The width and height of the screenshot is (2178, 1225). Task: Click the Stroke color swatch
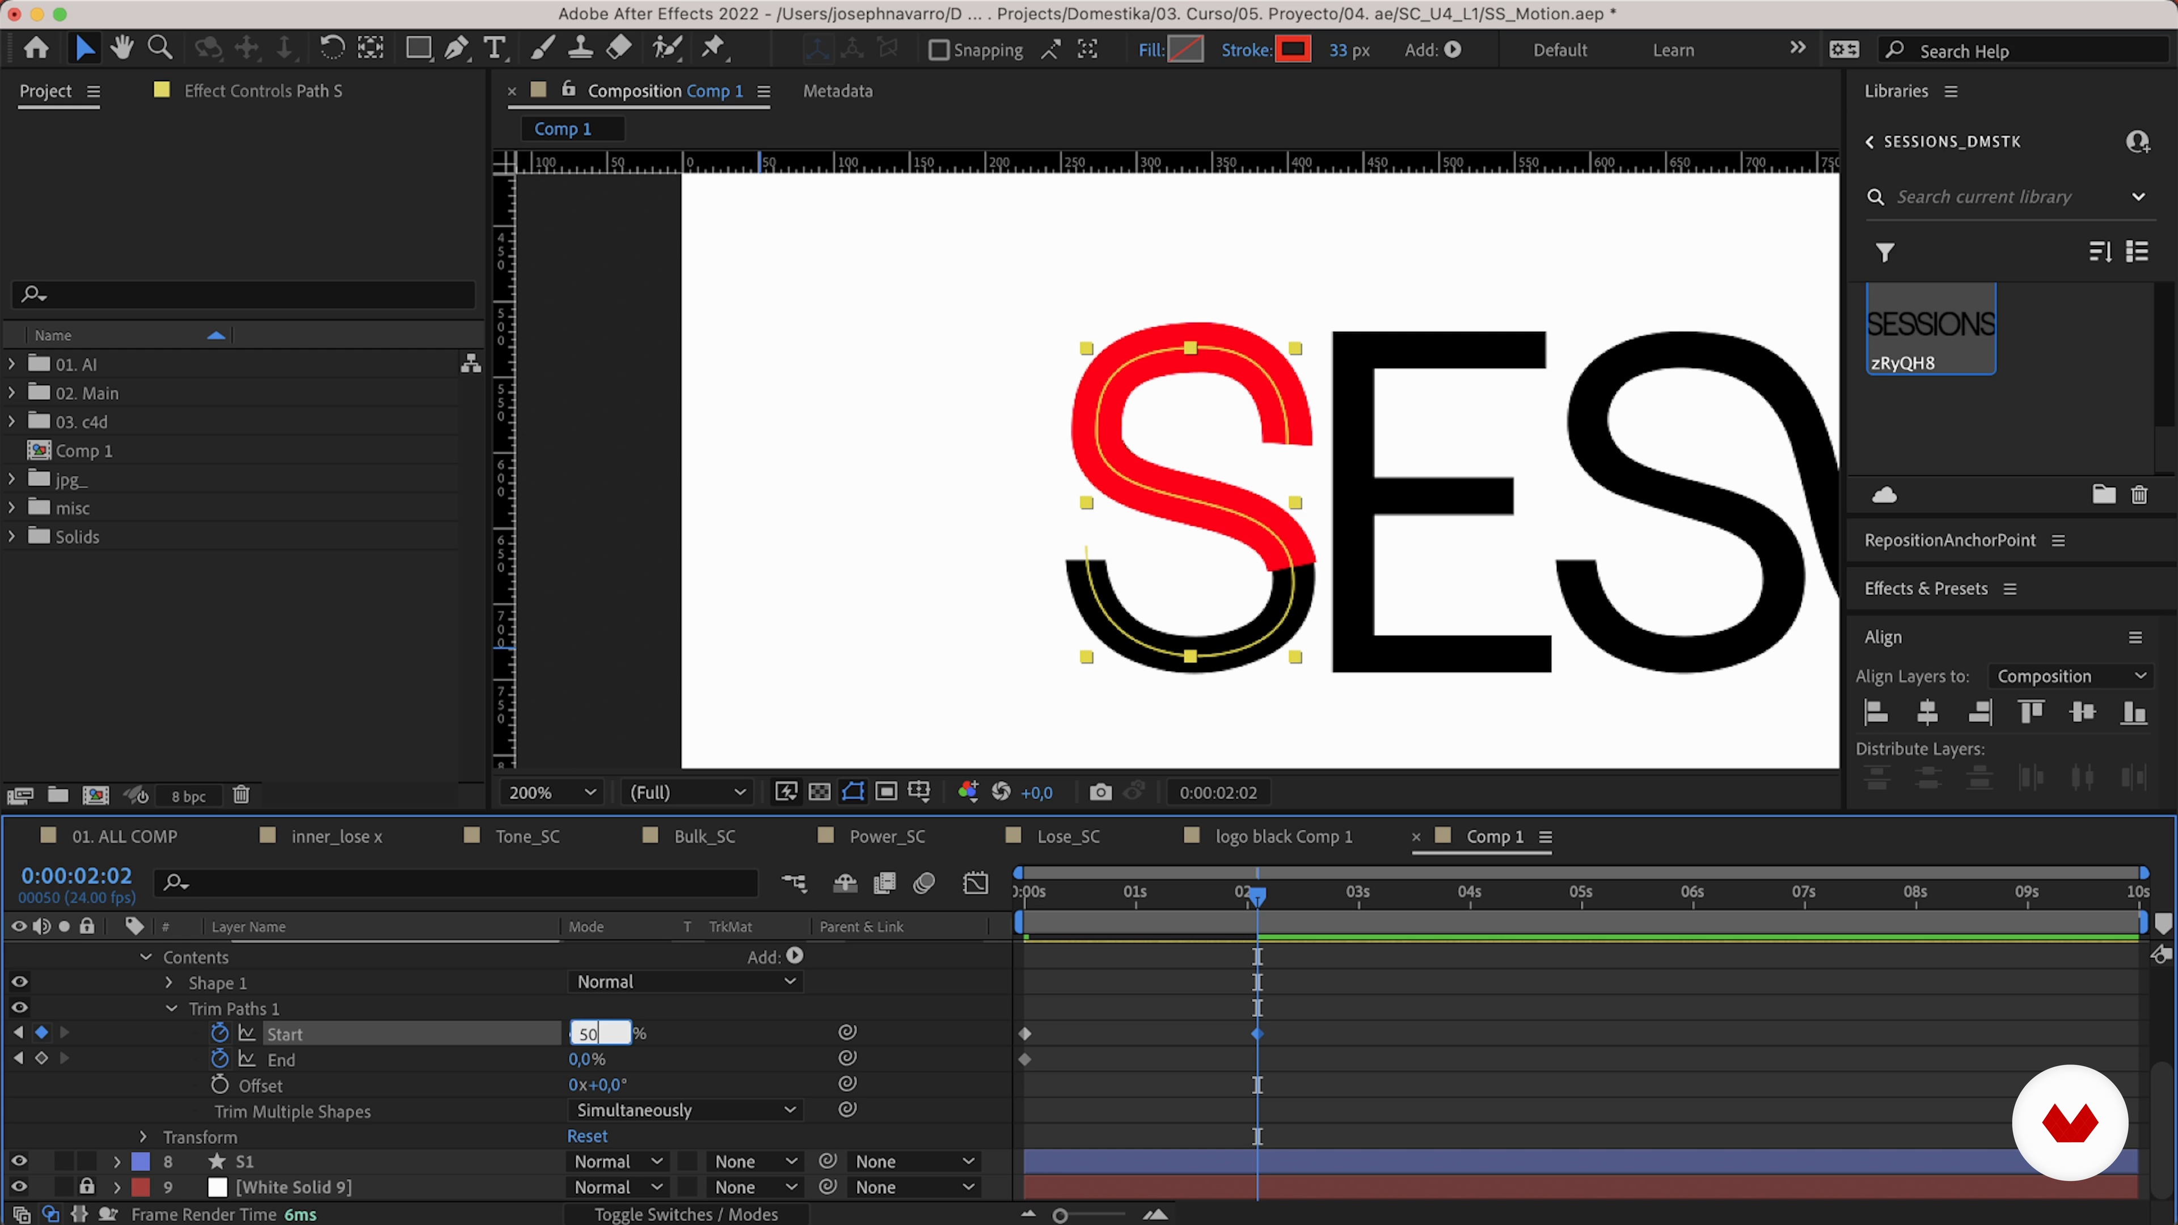point(1293,49)
